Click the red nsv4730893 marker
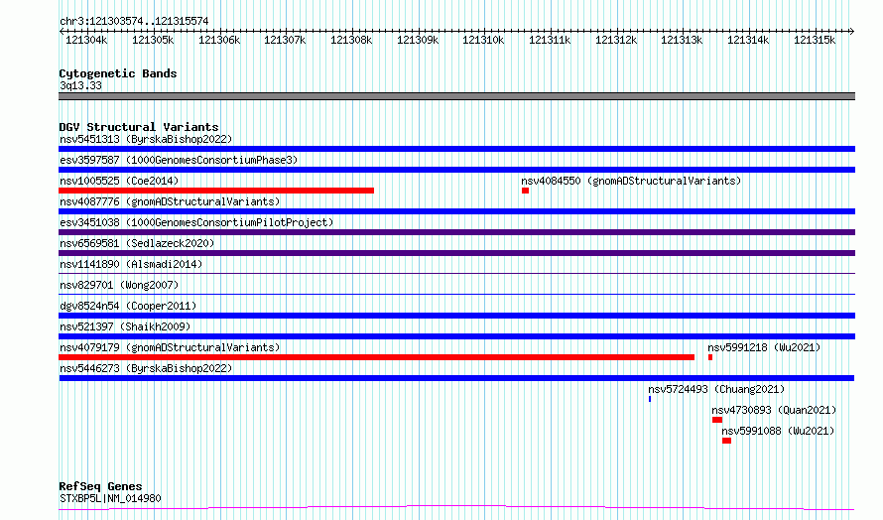The image size is (883, 520). click(717, 420)
